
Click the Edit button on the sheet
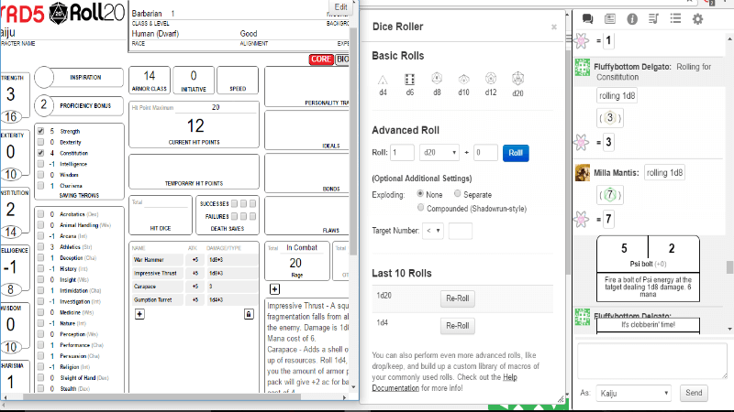click(340, 6)
